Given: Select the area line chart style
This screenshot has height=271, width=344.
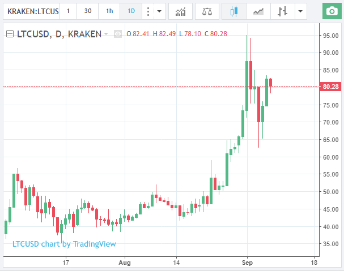Looking at the screenshot, I should [x=258, y=11].
